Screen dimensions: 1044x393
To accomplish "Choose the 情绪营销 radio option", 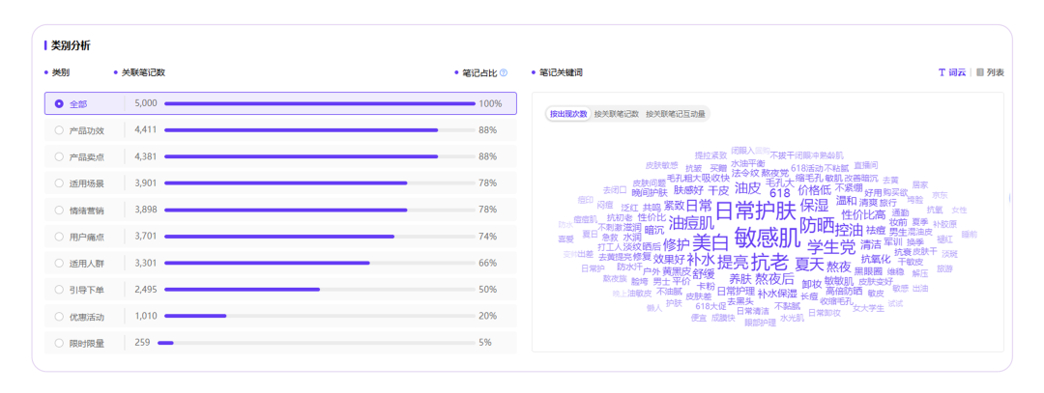I will [x=59, y=210].
